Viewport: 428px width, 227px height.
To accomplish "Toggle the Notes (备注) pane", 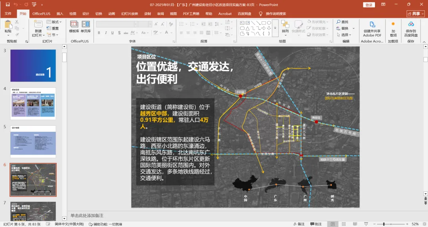I will click(x=299, y=224).
